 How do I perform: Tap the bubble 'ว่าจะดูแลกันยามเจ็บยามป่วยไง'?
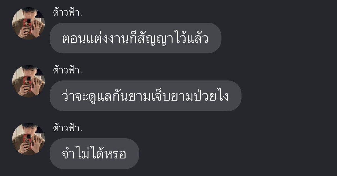(x=145, y=96)
